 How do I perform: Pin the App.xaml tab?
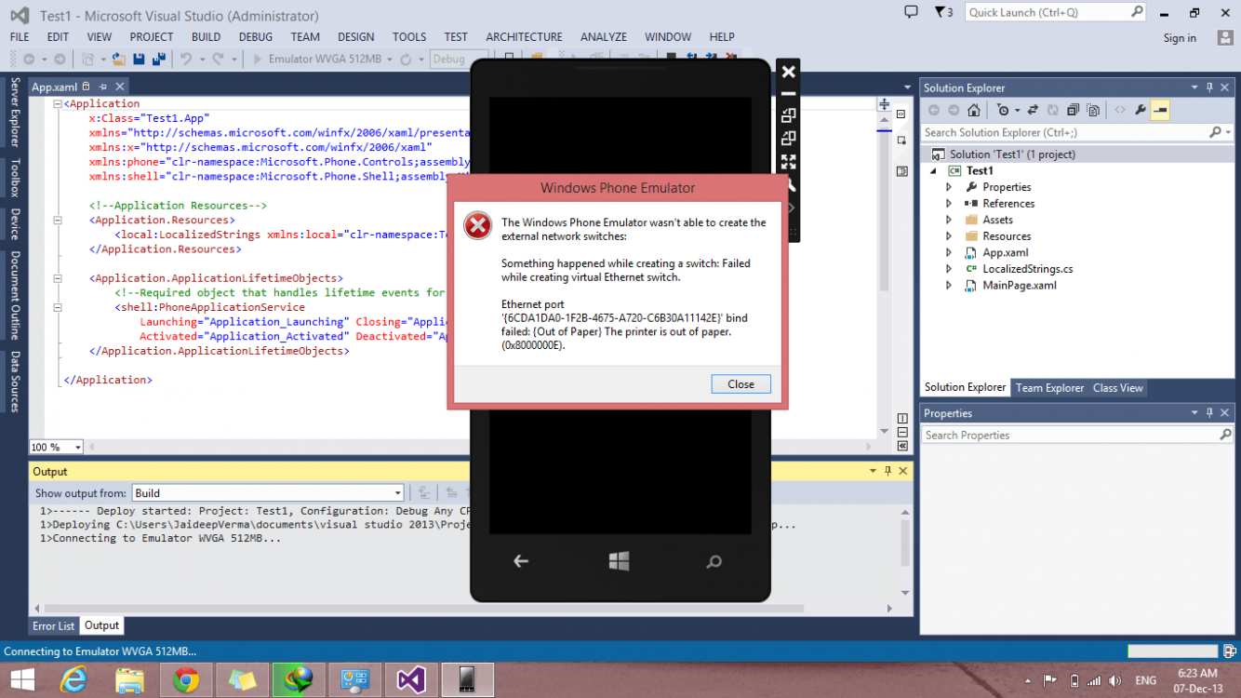103,87
